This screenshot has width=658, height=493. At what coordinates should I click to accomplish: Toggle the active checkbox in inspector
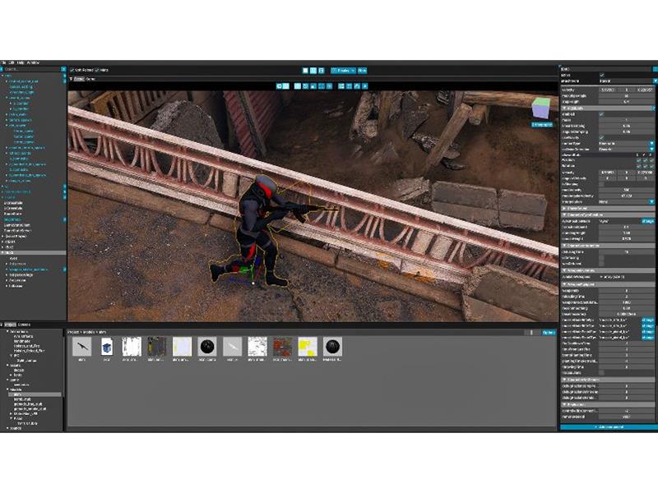pos(601,75)
